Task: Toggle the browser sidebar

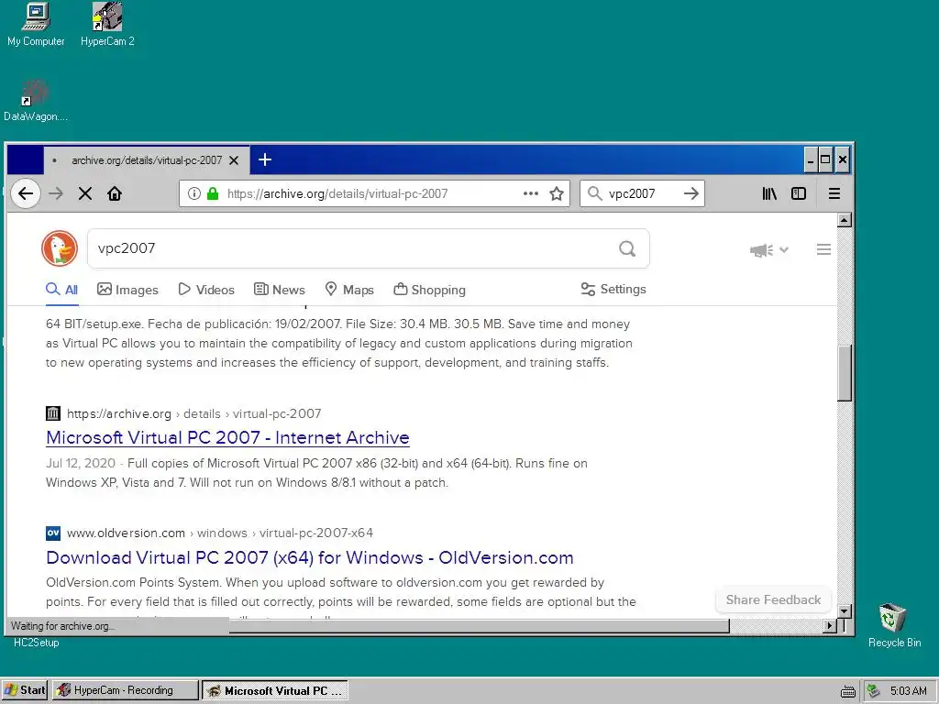Action: [x=799, y=193]
